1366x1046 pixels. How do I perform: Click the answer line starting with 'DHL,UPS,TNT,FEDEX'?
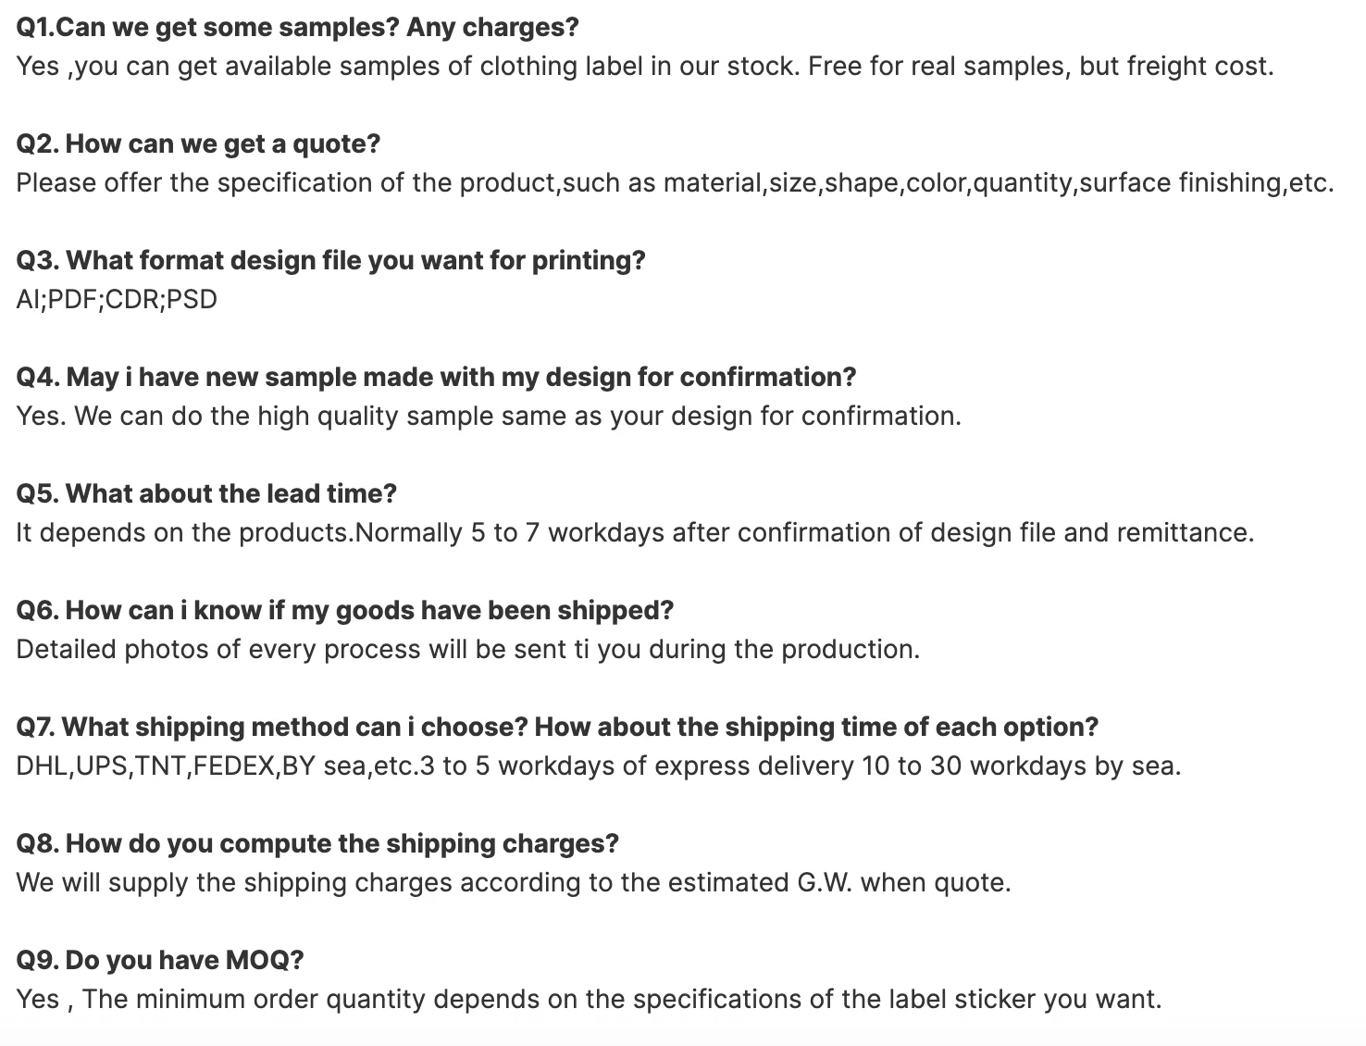click(598, 766)
